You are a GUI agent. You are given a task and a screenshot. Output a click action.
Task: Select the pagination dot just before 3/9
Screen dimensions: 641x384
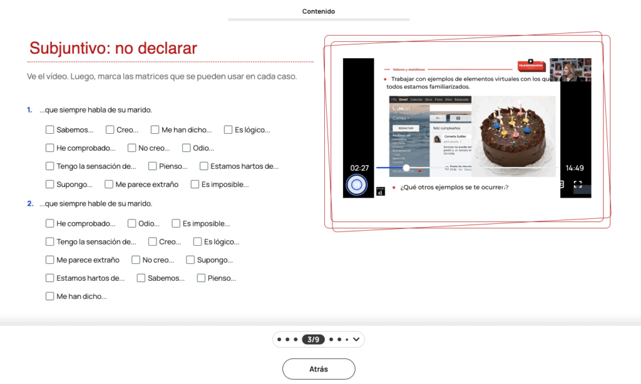[x=295, y=340]
